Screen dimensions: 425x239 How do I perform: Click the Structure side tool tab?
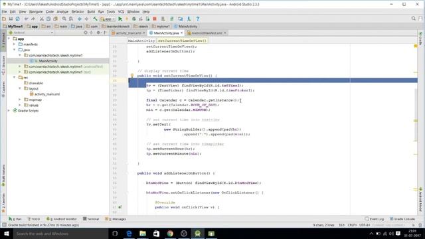point(3,65)
